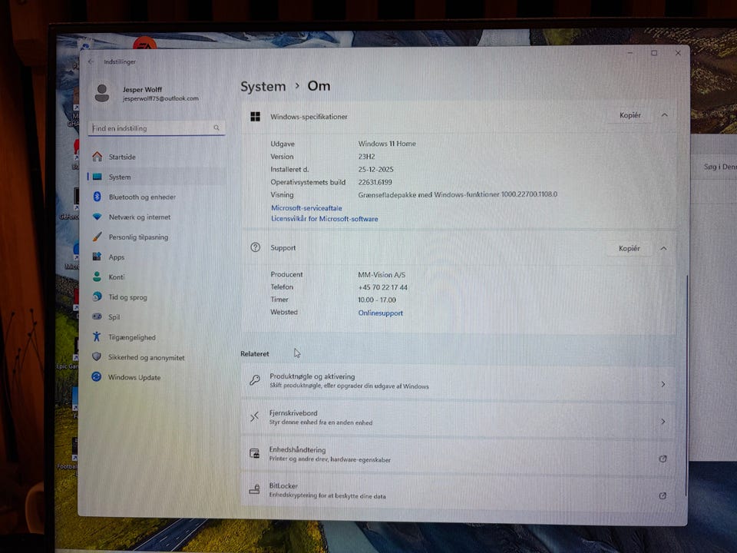
Task: Open the Onlinesupport website link
Action: [380, 313]
